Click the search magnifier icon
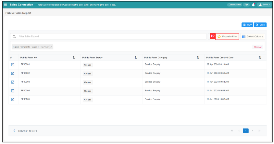This screenshot has height=144, width=274. click(x=14, y=36)
